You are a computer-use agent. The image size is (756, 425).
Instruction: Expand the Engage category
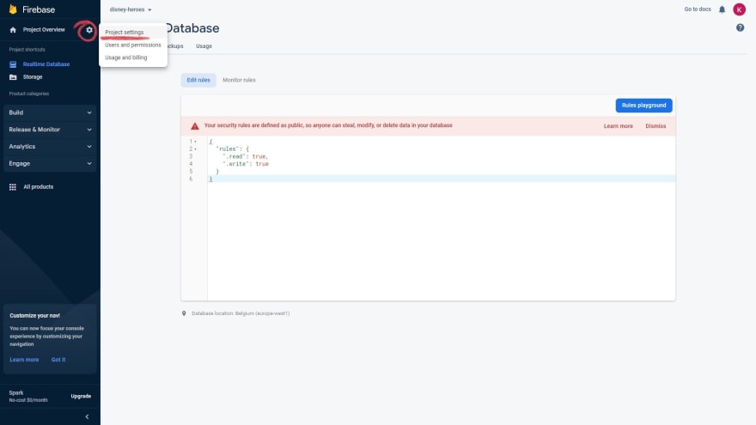pyautogui.click(x=50, y=164)
